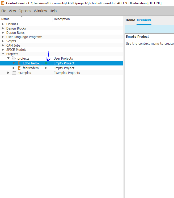Click the Empty Project heading in preview

(x=137, y=37)
